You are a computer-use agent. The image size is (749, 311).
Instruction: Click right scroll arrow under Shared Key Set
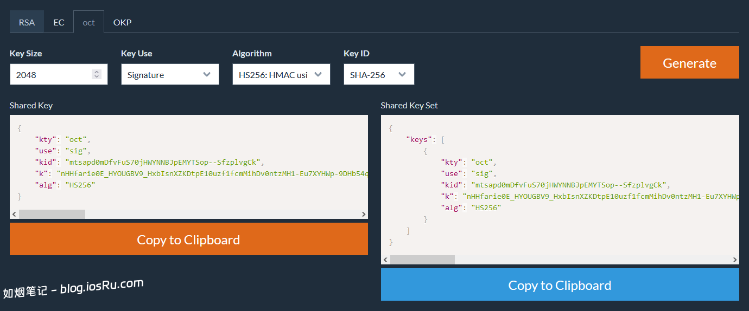point(735,260)
